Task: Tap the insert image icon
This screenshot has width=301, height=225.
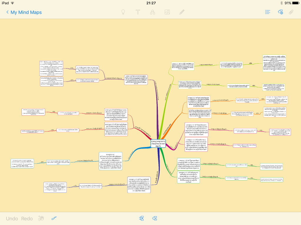Action: pyautogui.click(x=167, y=12)
